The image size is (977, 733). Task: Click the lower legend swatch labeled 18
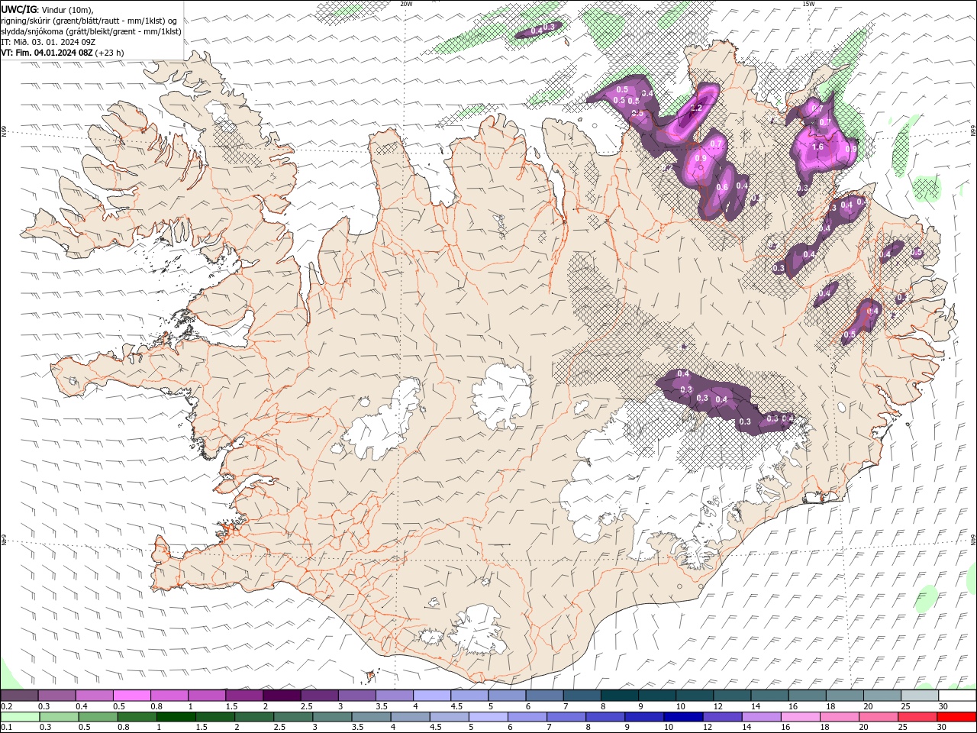pos(839,717)
